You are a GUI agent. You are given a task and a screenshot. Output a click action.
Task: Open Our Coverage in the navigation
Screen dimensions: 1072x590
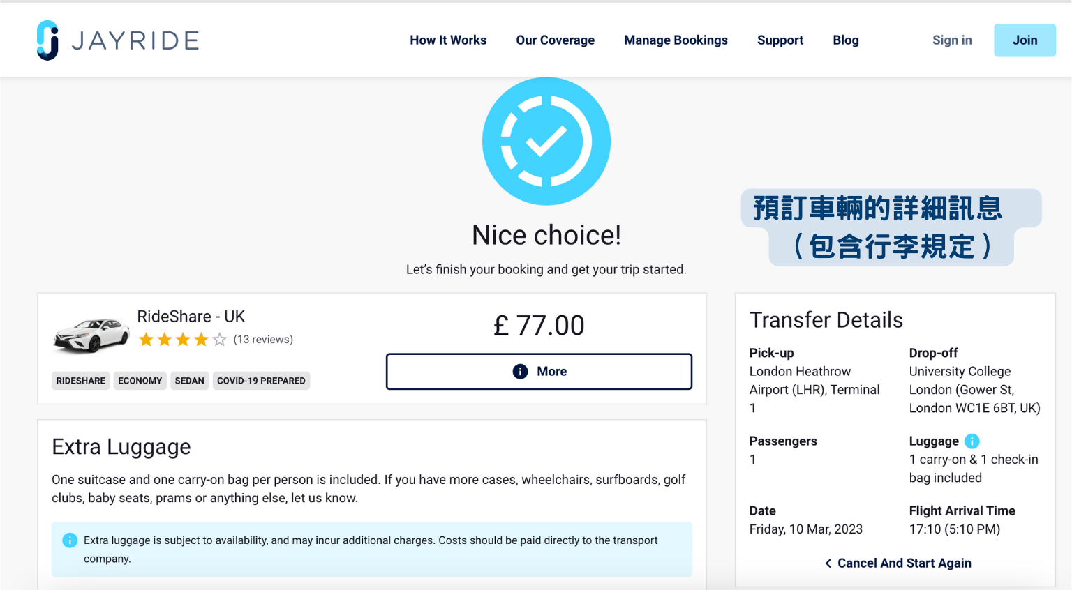tap(556, 40)
